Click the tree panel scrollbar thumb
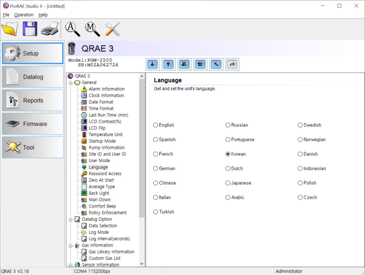 pyautogui.click(x=142, y=148)
